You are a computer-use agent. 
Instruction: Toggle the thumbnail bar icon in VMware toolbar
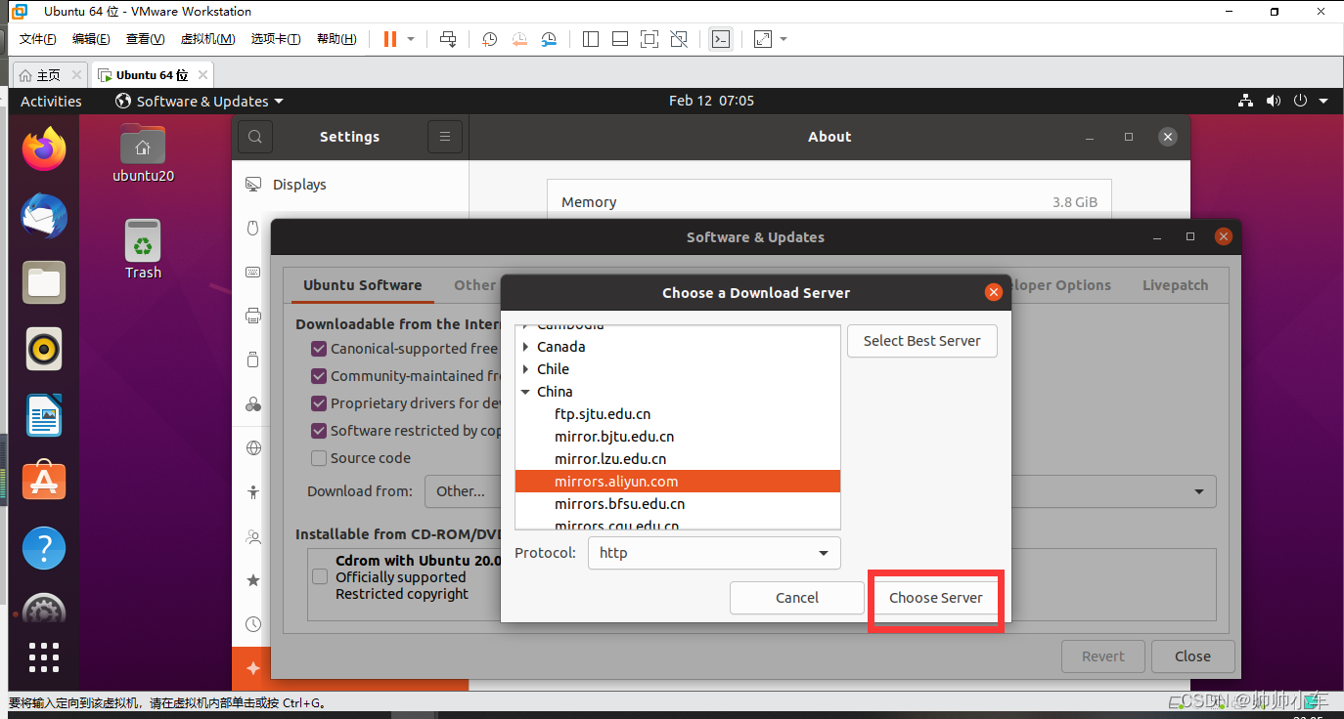pyautogui.click(x=619, y=39)
